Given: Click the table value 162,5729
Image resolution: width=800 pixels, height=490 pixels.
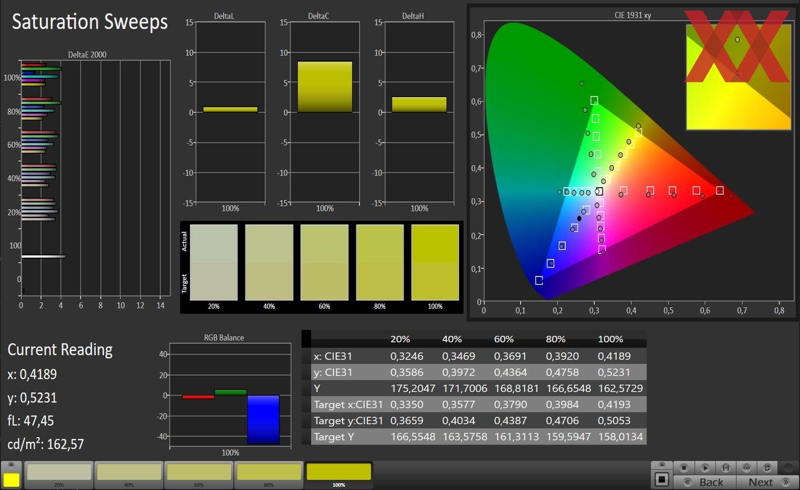Looking at the screenshot, I should click(x=620, y=388).
